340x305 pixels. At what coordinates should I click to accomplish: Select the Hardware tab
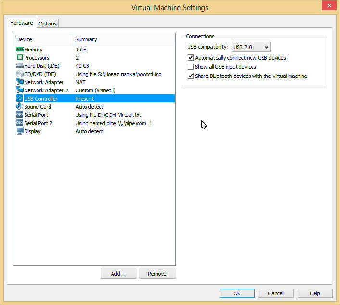click(x=22, y=23)
